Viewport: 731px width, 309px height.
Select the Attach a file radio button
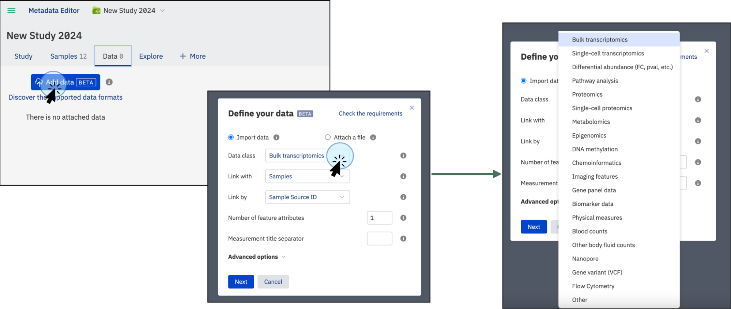[328, 138]
